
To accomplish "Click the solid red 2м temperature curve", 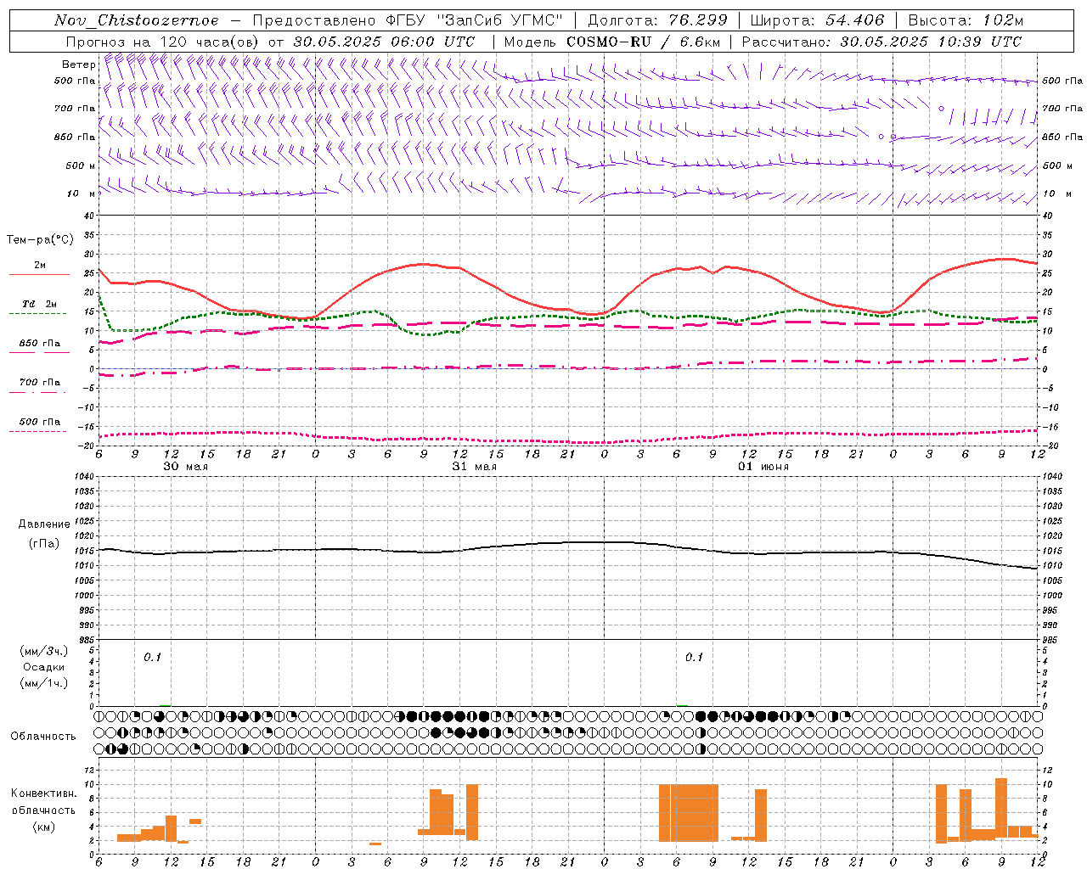I will click(422, 265).
